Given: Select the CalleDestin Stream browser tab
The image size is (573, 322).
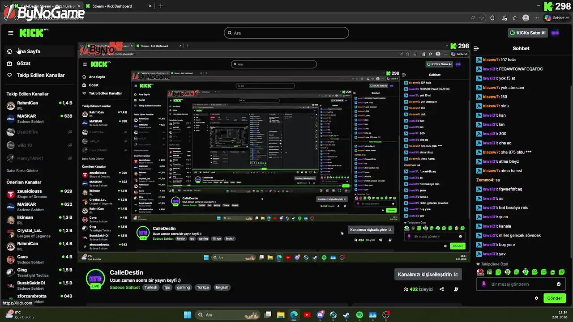Looking at the screenshot, I should coord(47,6).
